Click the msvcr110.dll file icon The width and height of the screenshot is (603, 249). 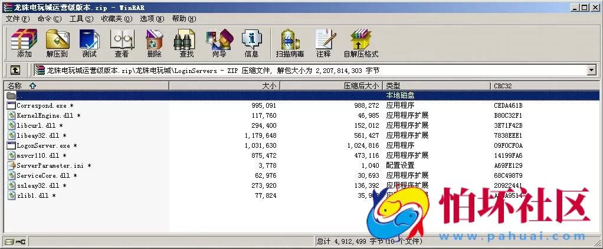pos(12,155)
